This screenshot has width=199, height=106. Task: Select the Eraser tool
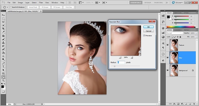(3, 49)
